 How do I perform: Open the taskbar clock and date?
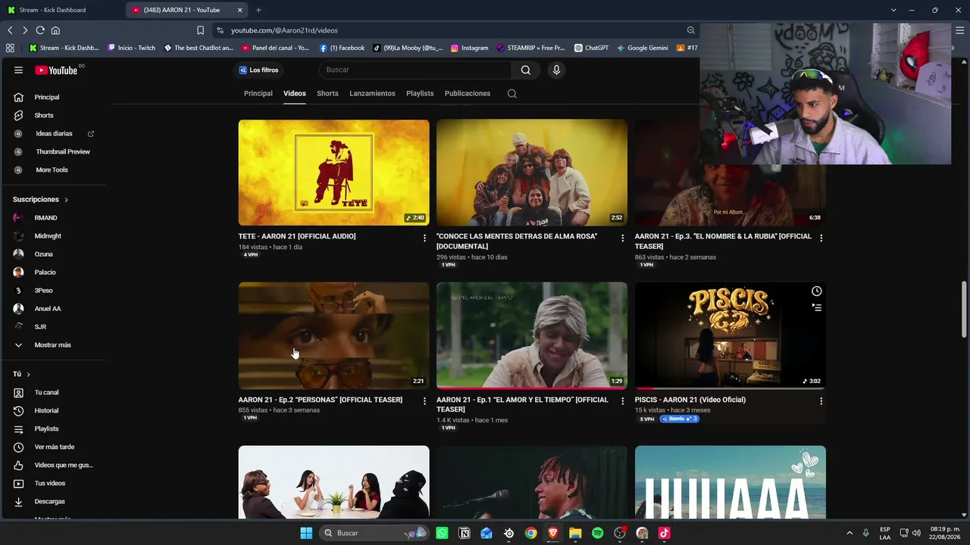[x=945, y=533]
